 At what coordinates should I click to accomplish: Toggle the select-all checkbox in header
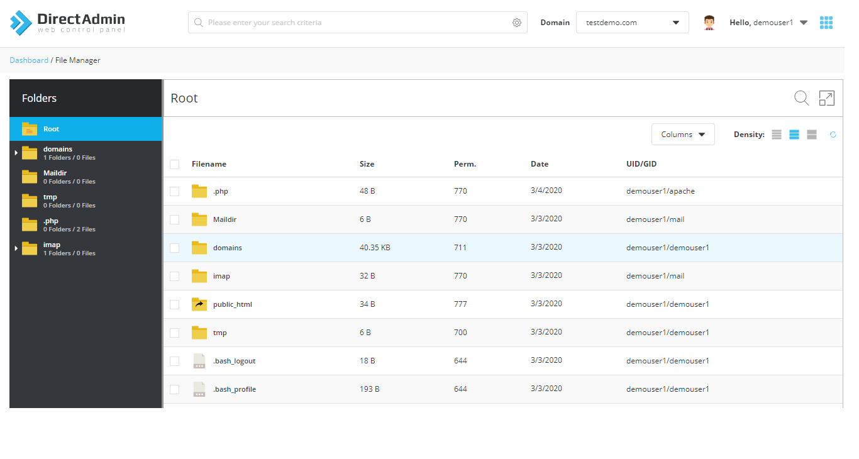click(175, 164)
